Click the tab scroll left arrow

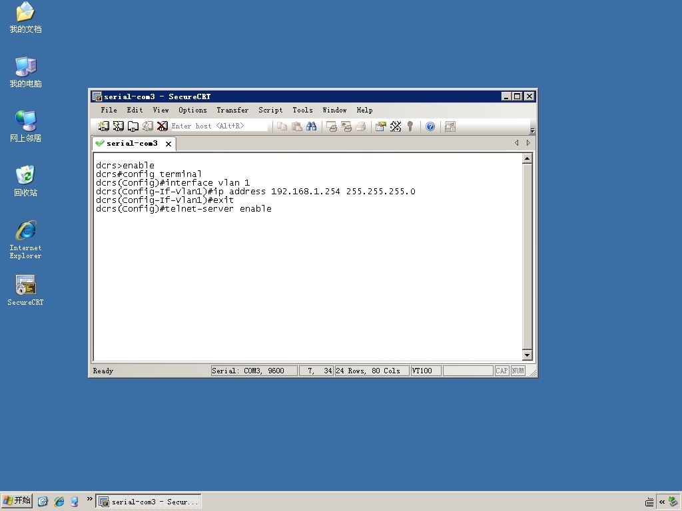516,142
